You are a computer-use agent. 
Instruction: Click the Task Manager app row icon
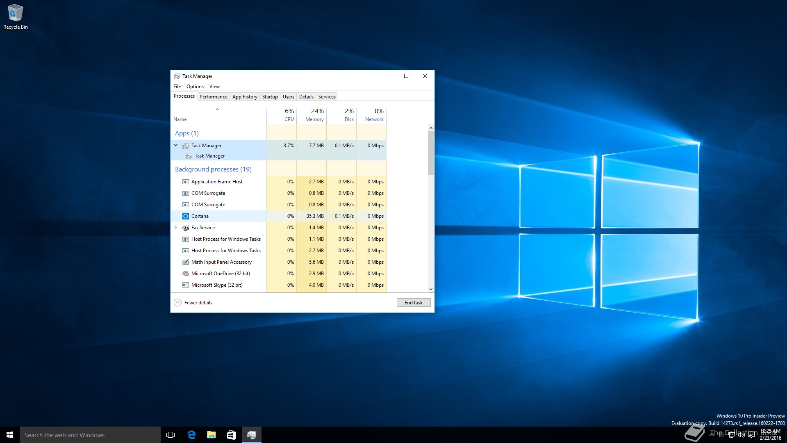point(186,146)
